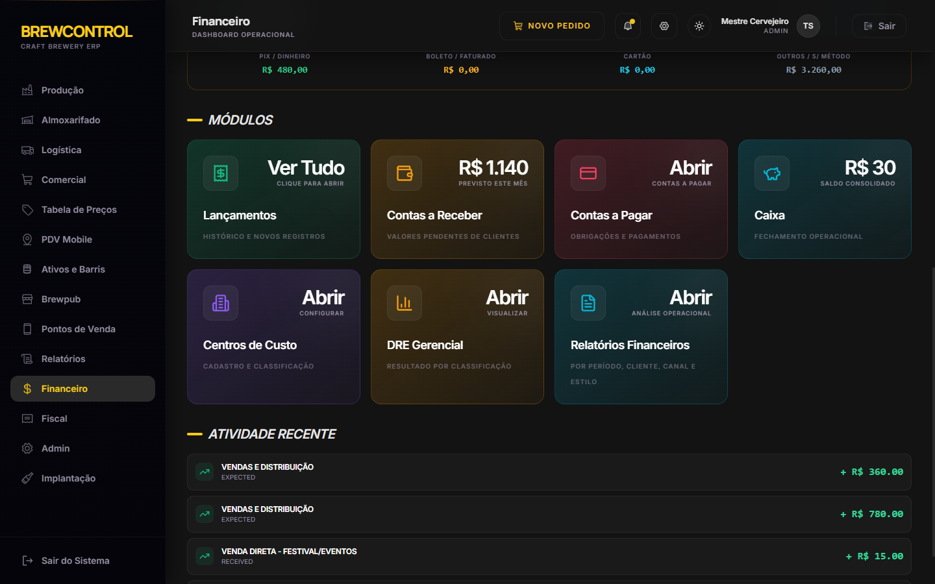This screenshot has height=584, width=935.
Task: Click the Tabela de Preços tag icon
Action: (27, 210)
